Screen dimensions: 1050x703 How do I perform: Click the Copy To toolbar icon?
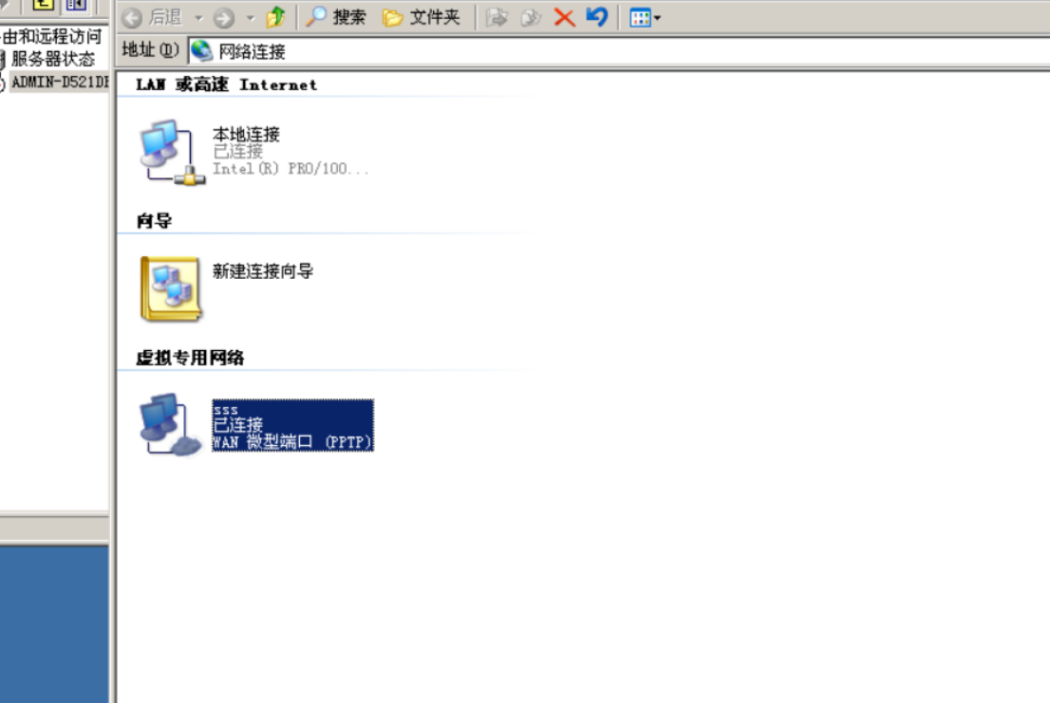(x=531, y=17)
